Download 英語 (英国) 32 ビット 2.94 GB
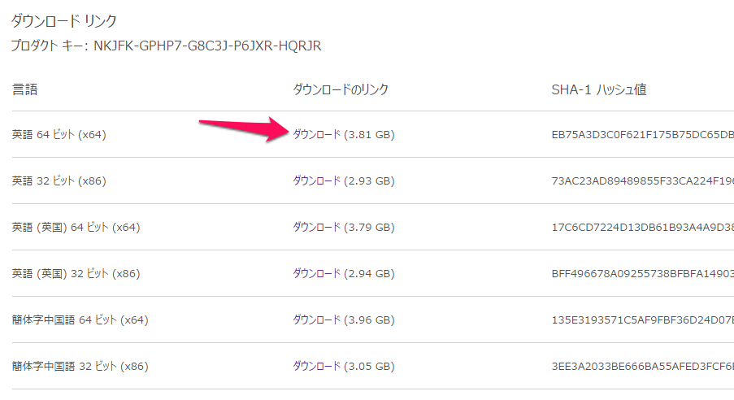This screenshot has height=400, width=734. (x=316, y=273)
